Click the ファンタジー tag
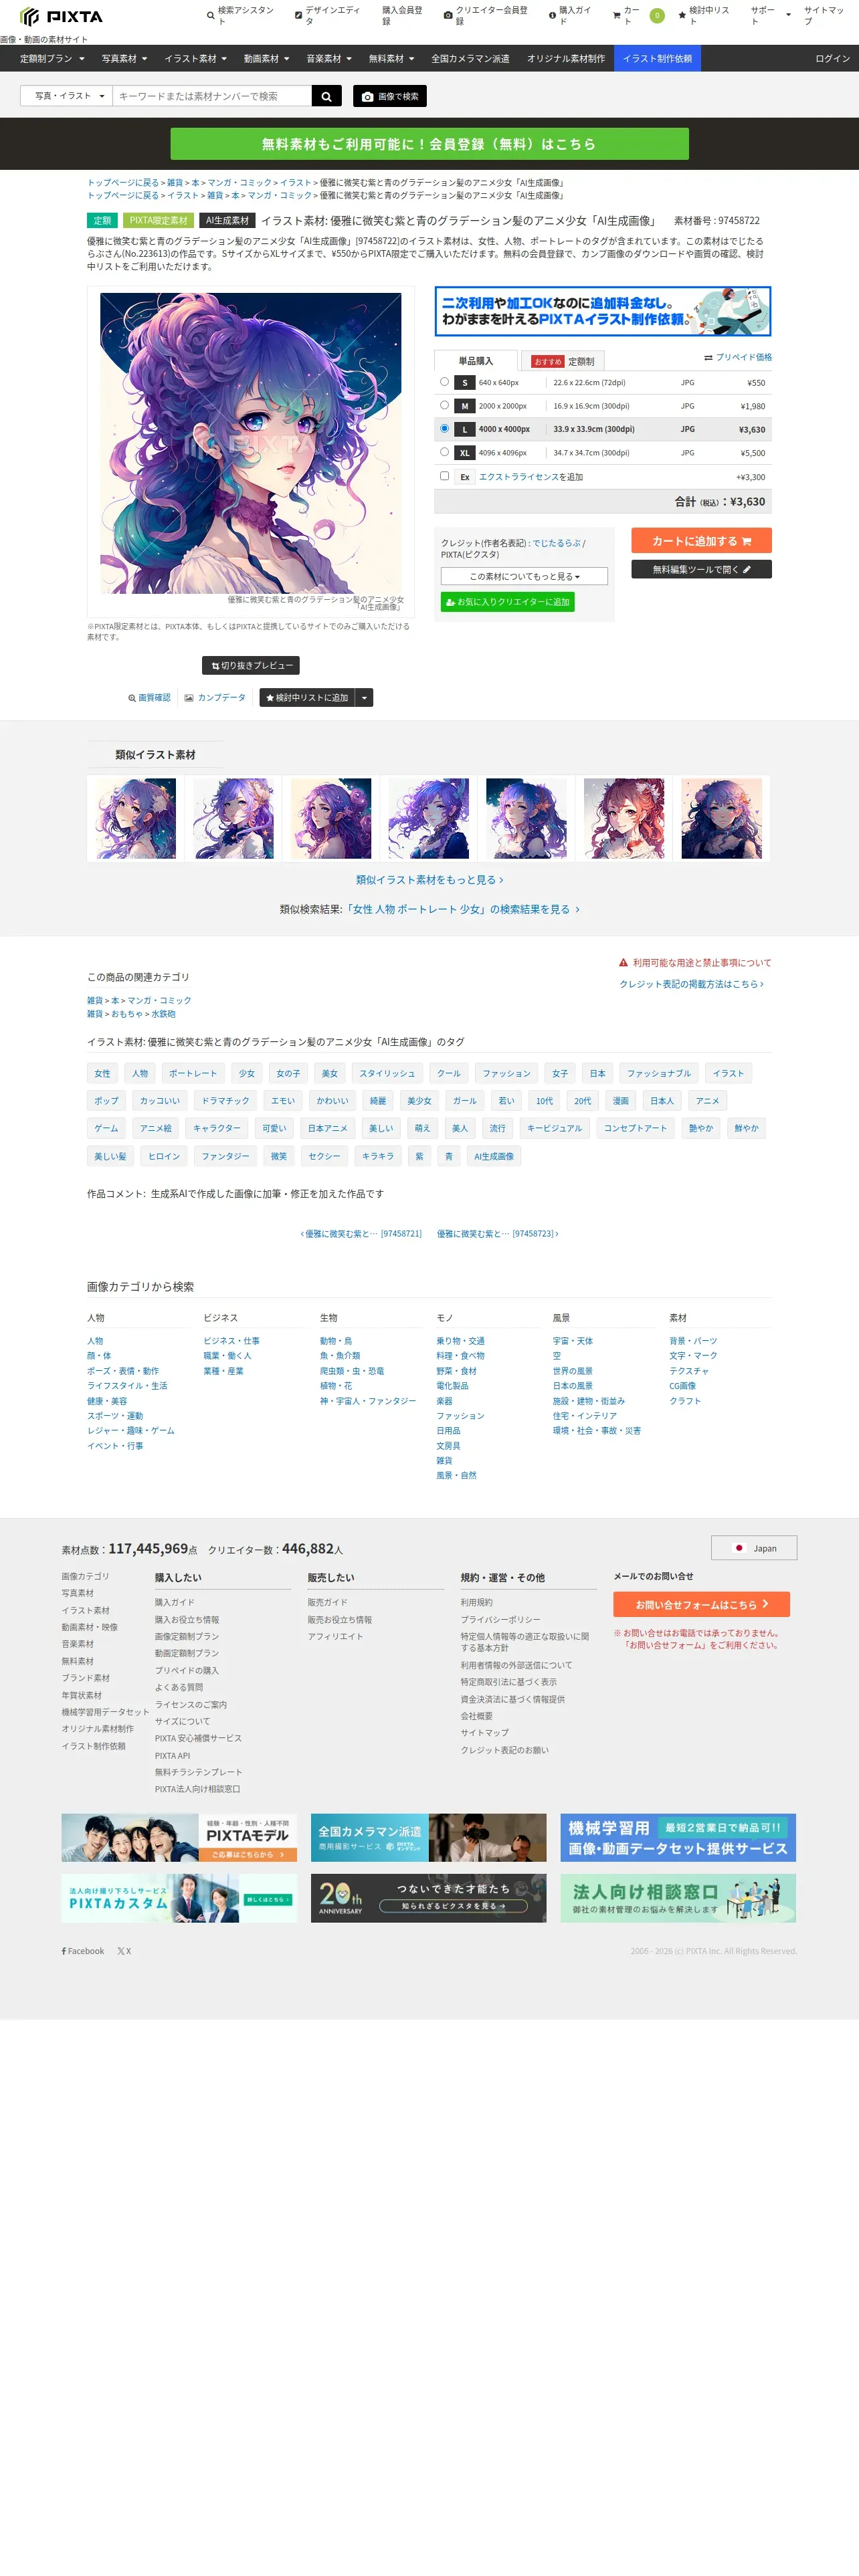Screen dimensions: 859x2576 coord(225,1157)
